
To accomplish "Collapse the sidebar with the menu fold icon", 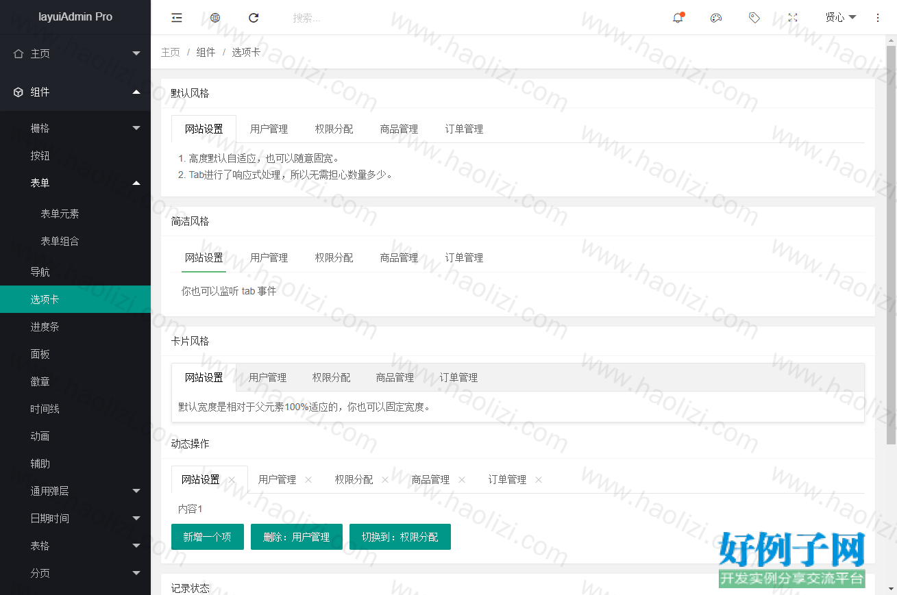I will point(177,18).
